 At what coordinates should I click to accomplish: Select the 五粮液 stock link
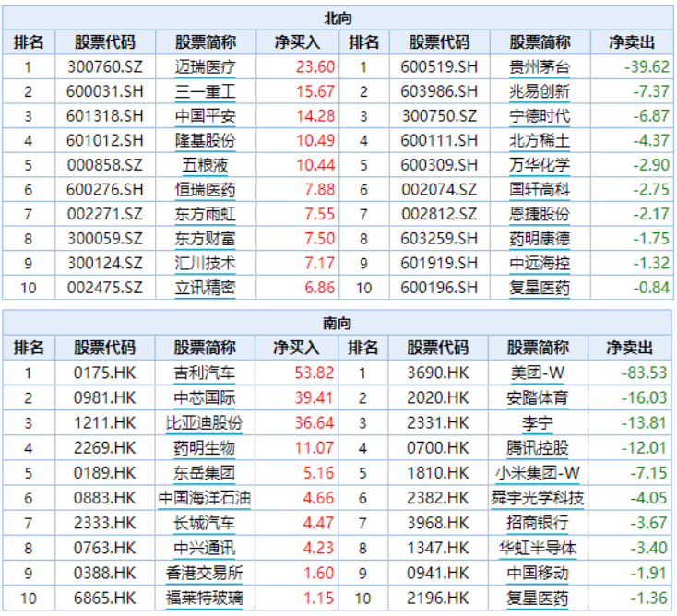(x=205, y=165)
